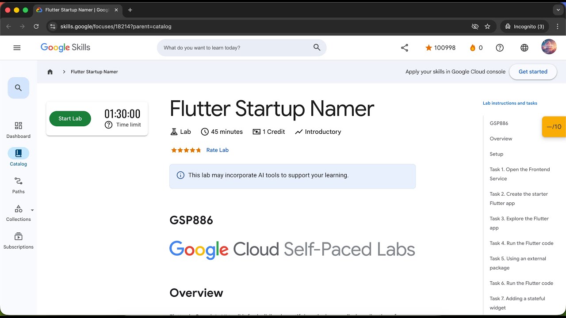Image resolution: width=566 pixels, height=318 pixels.
Task: Click the info icon in AI tools notice
Action: 180,175
